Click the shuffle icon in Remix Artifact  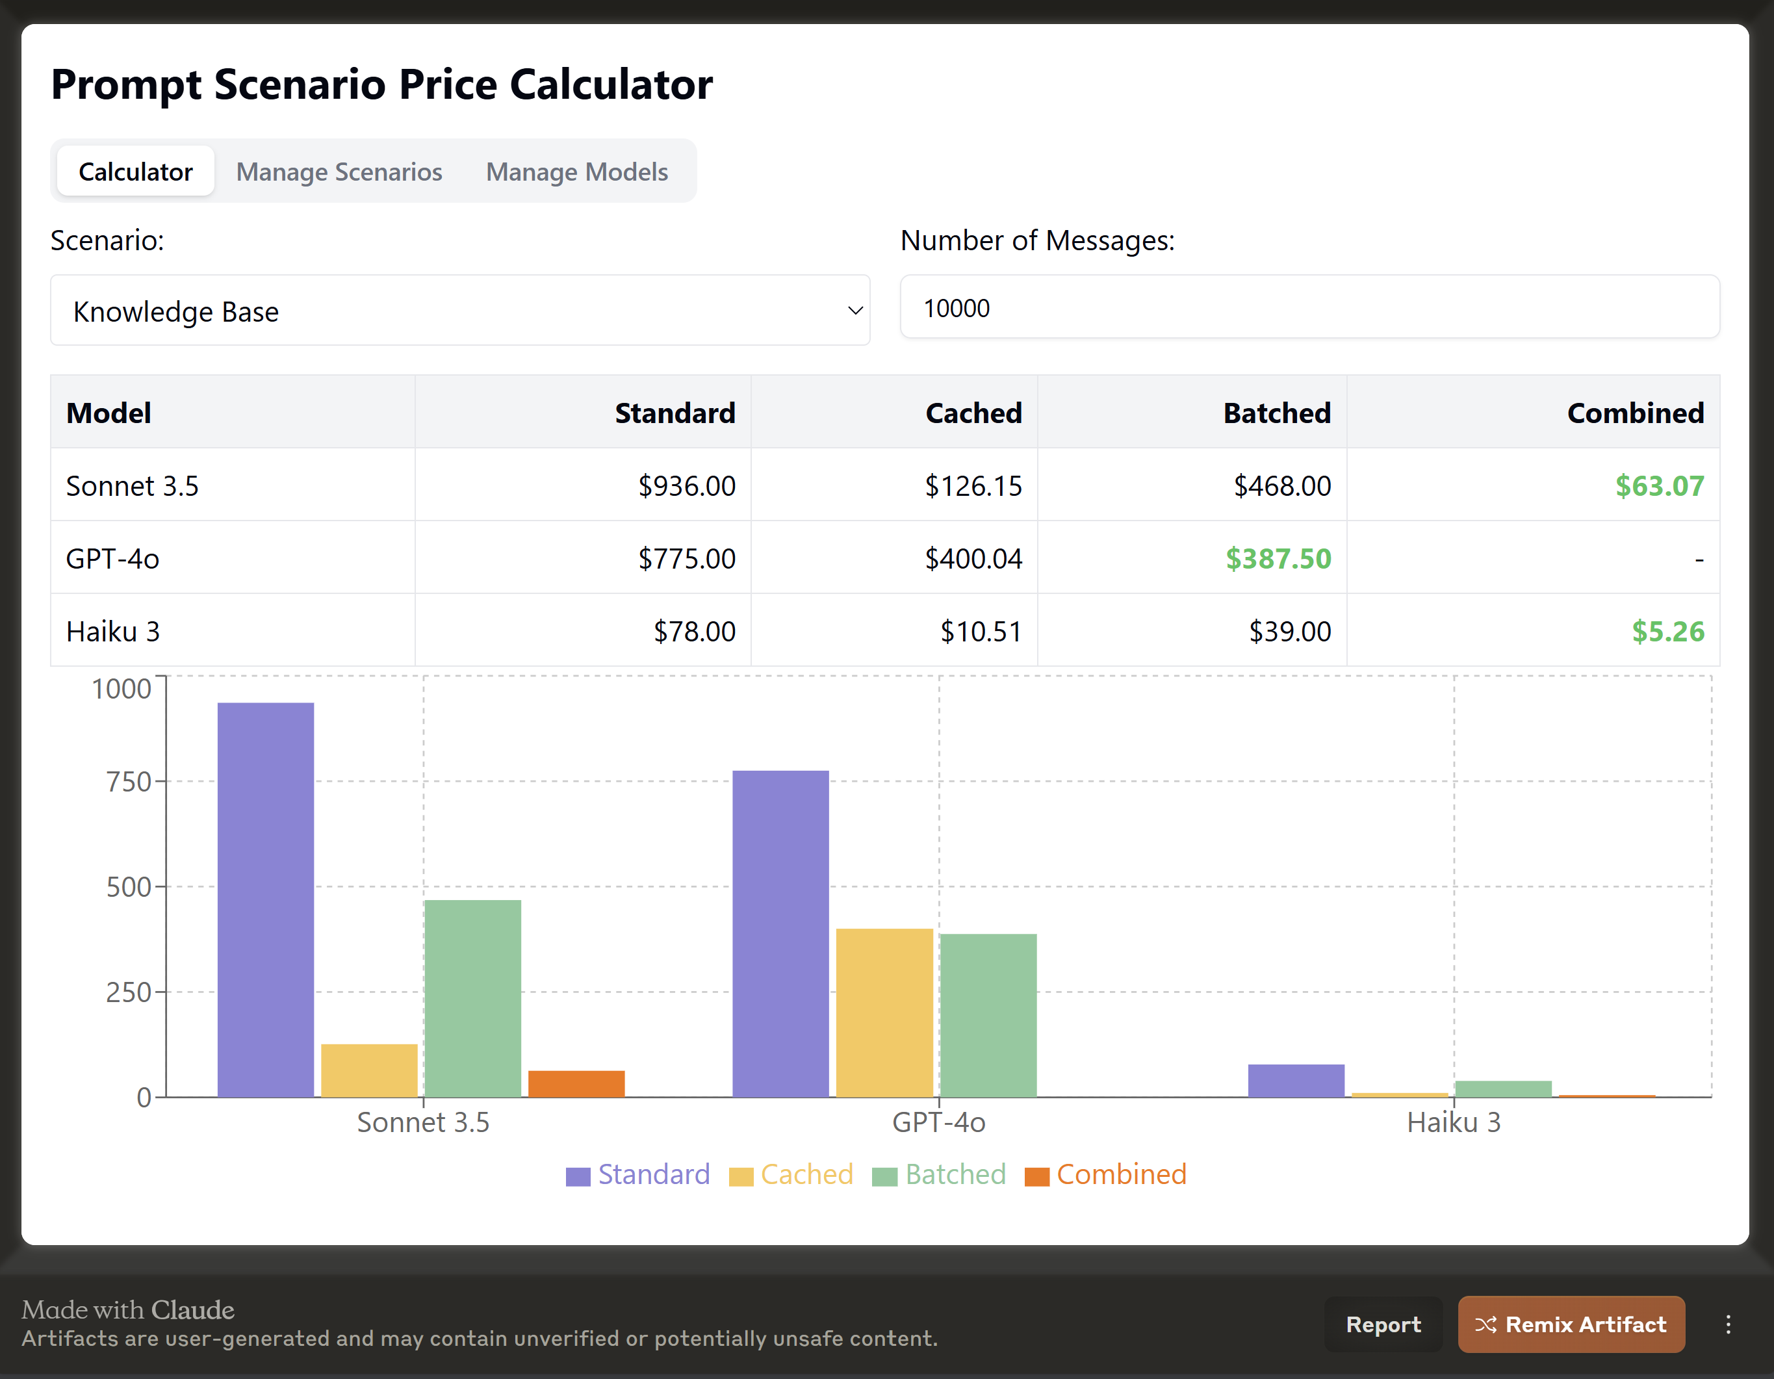pyautogui.click(x=1485, y=1324)
